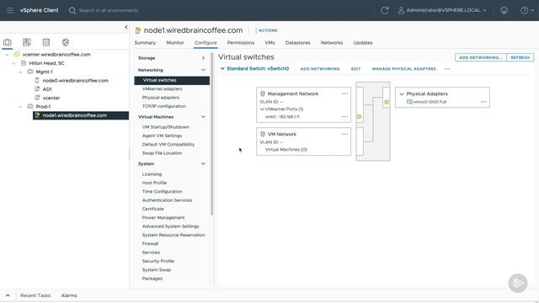539x303 pixels.
Task: Open the vSphere Client hamburger menu
Action: [x=10, y=10]
